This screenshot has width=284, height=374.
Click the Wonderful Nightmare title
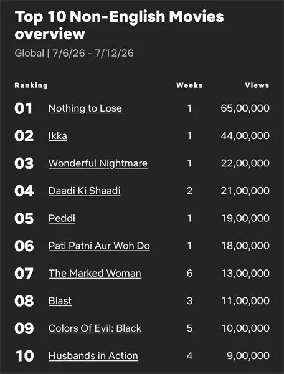(98, 163)
